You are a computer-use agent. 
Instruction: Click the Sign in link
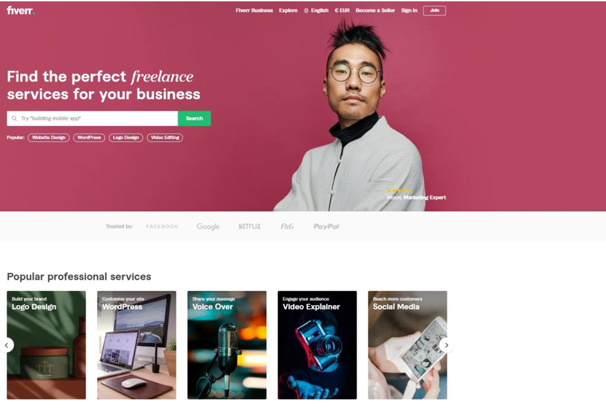click(x=409, y=11)
